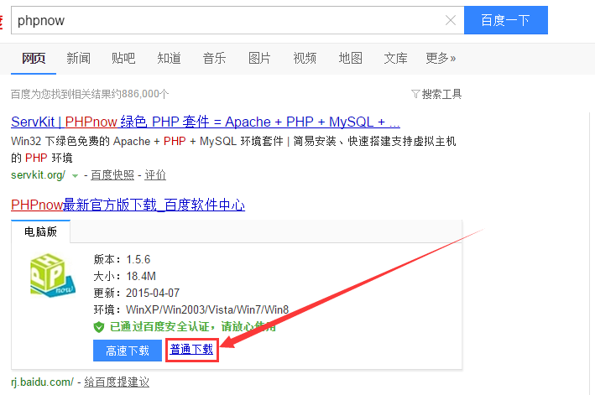Click the 普通下载 link
This screenshot has height=395, width=595.
point(191,350)
